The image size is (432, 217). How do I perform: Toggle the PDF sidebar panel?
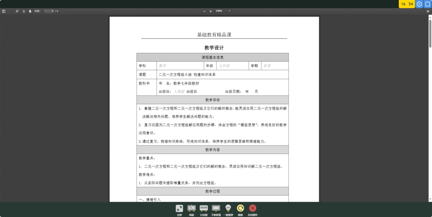coord(4,11)
